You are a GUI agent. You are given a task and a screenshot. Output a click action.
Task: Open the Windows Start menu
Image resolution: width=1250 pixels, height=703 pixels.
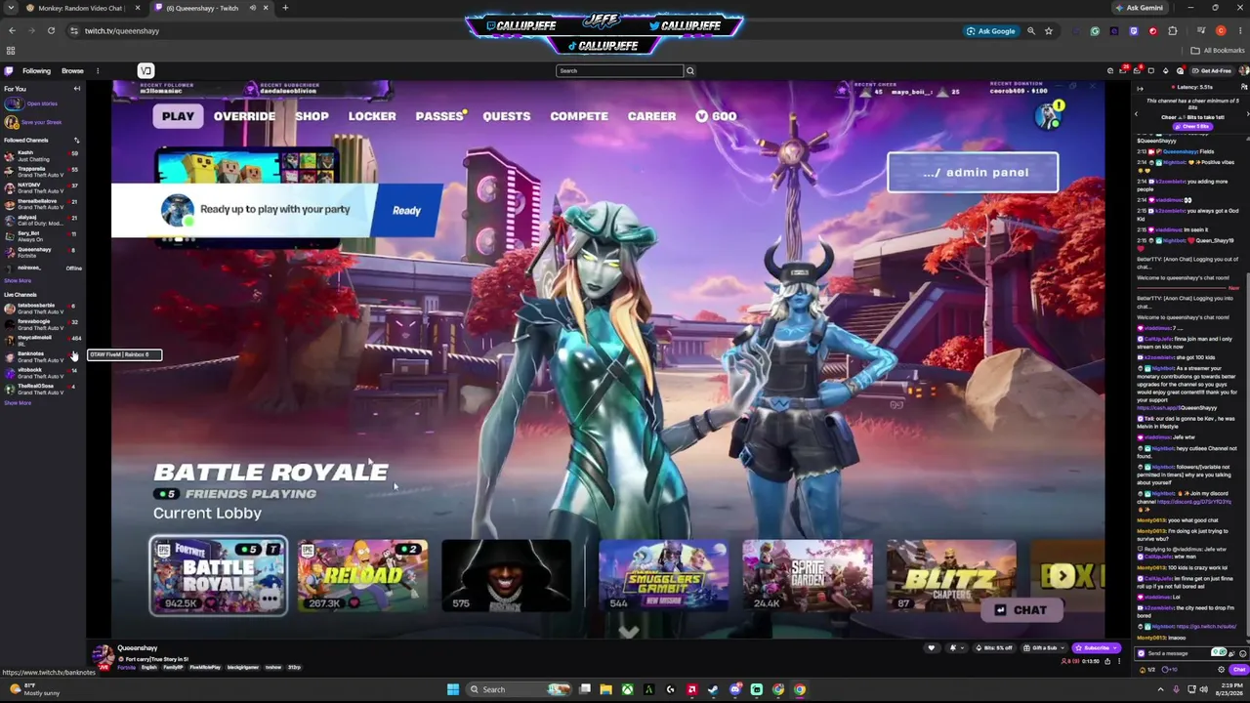point(453,689)
